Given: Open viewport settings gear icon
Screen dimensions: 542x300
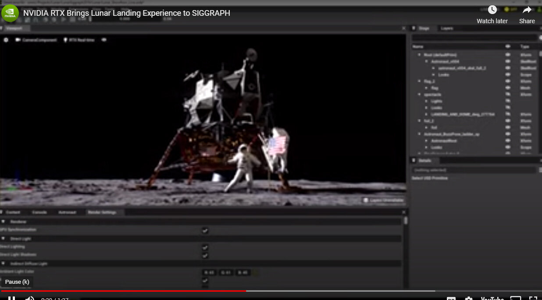Looking at the screenshot, I should (6, 40).
